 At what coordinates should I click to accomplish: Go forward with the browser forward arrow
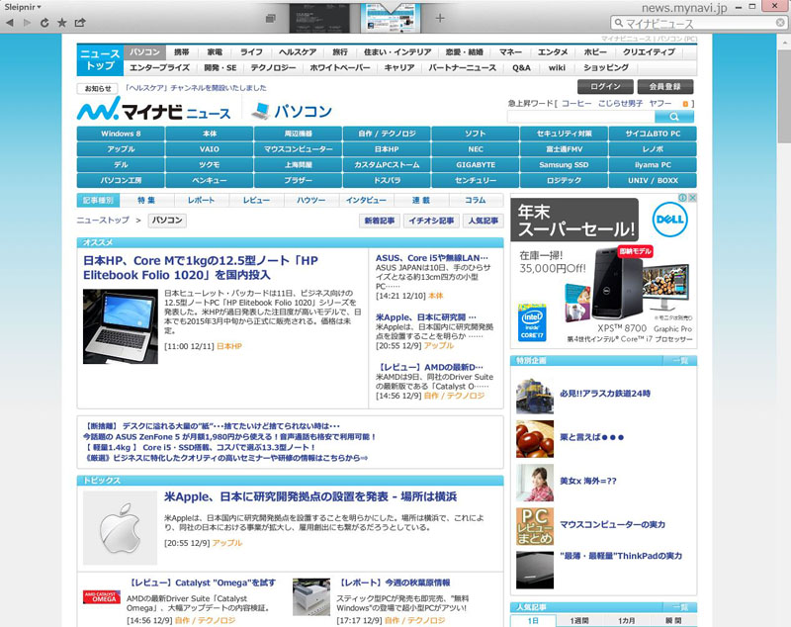(27, 23)
